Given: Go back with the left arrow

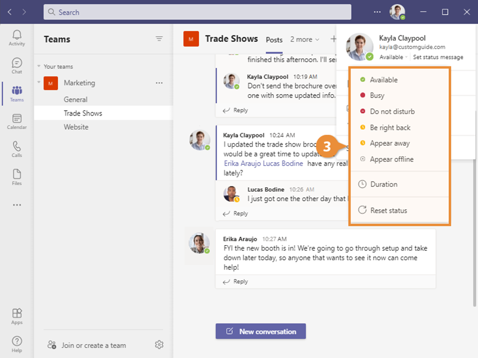Looking at the screenshot, I should point(10,12).
